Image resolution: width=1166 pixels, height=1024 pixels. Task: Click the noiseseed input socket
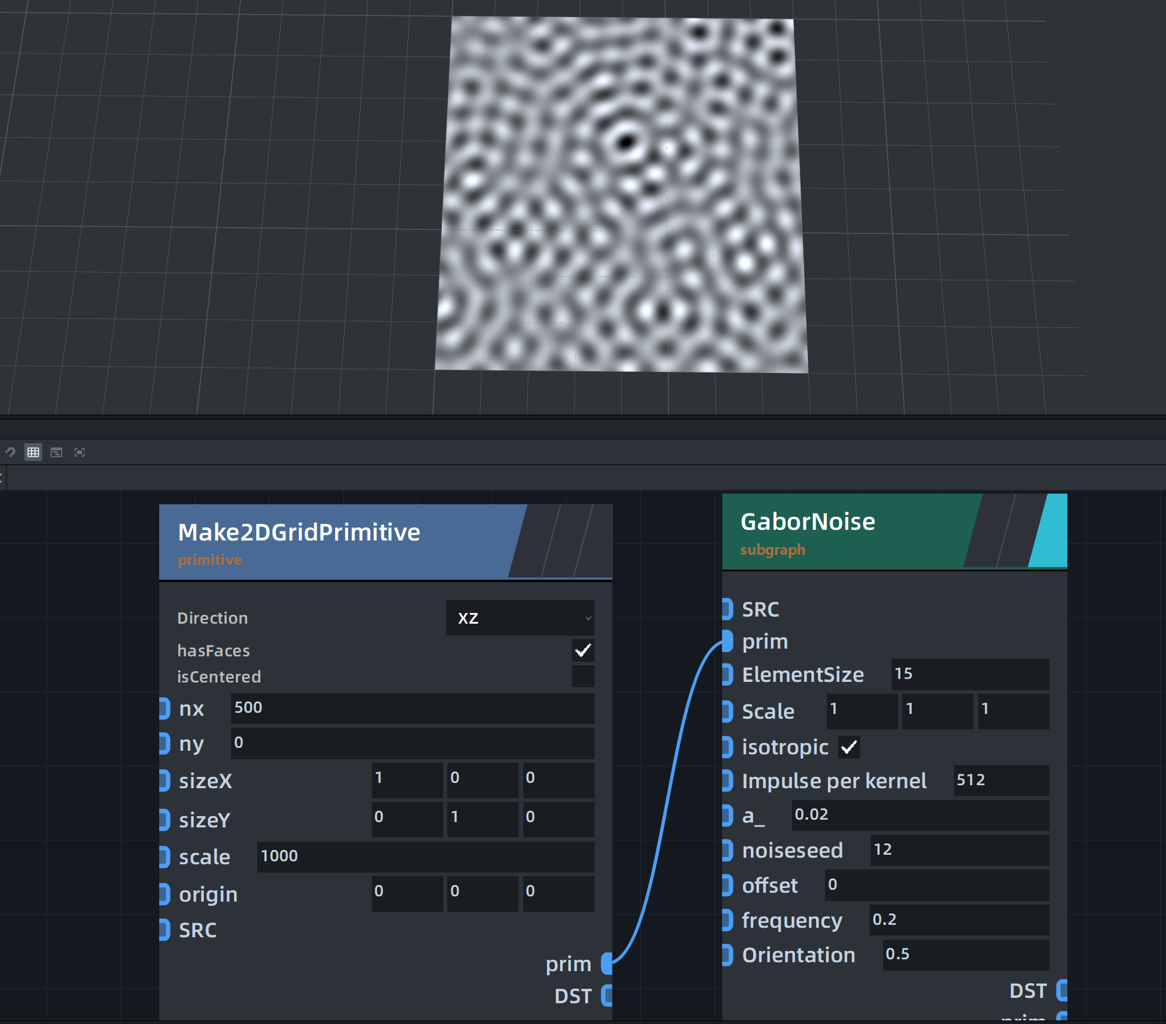click(728, 850)
